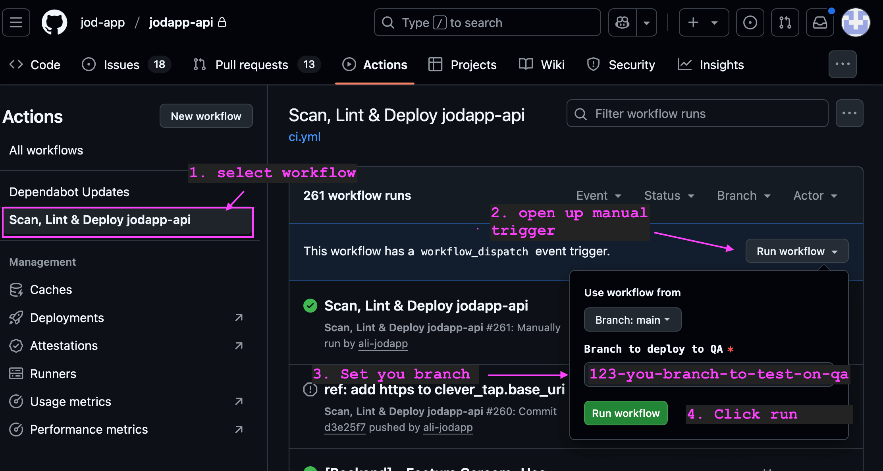Click the New workflow button

[206, 116]
